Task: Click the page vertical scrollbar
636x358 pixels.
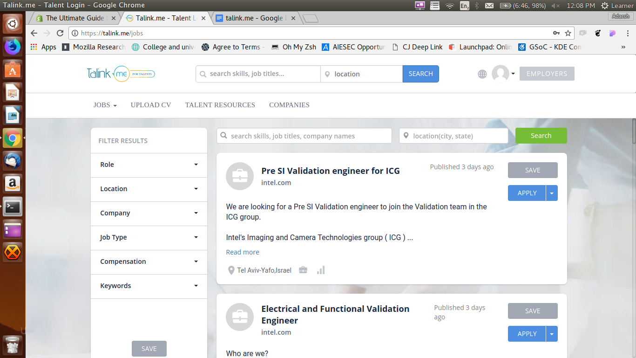Action: tap(633, 131)
